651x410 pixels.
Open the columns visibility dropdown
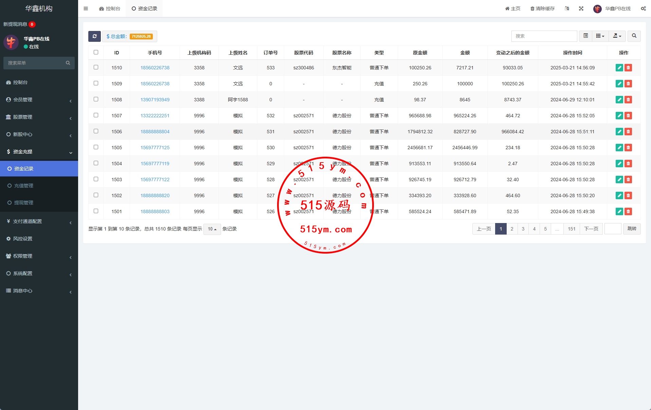click(x=600, y=36)
